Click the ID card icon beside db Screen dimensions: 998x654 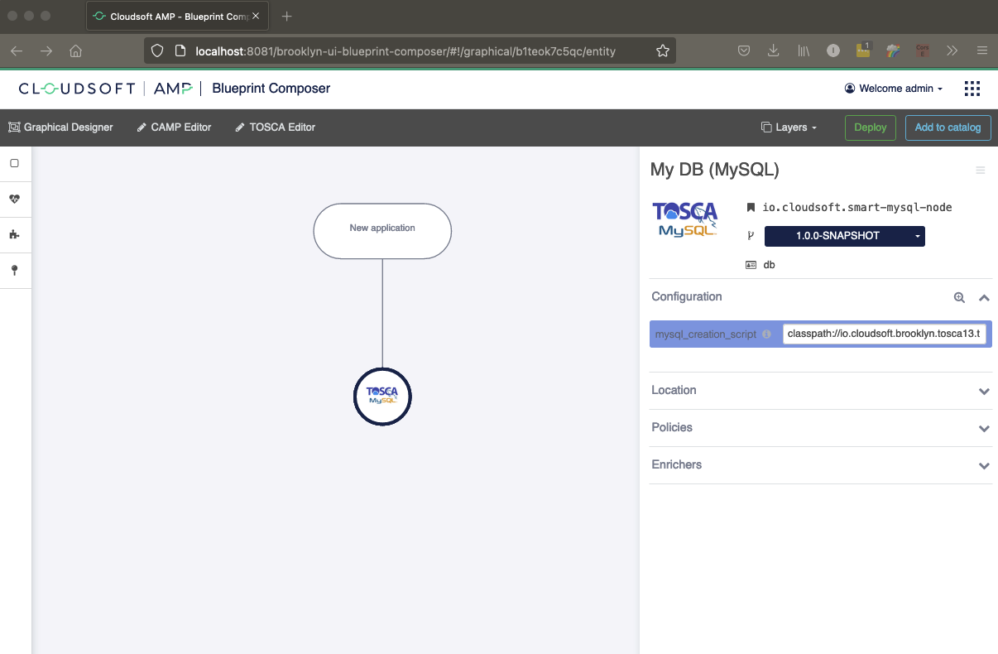[751, 265]
